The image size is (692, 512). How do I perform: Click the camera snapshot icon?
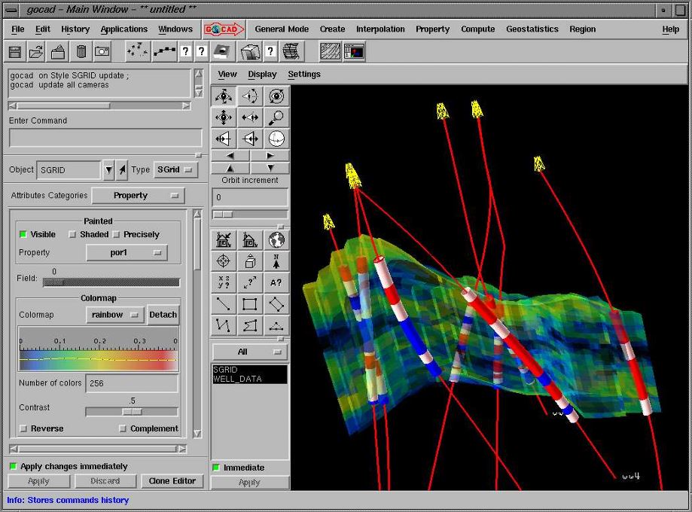tap(102, 52)
